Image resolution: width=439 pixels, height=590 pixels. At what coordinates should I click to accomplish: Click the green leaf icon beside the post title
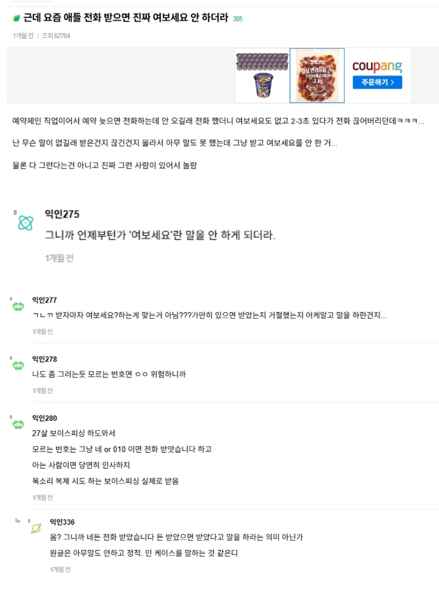click(16, 18)
